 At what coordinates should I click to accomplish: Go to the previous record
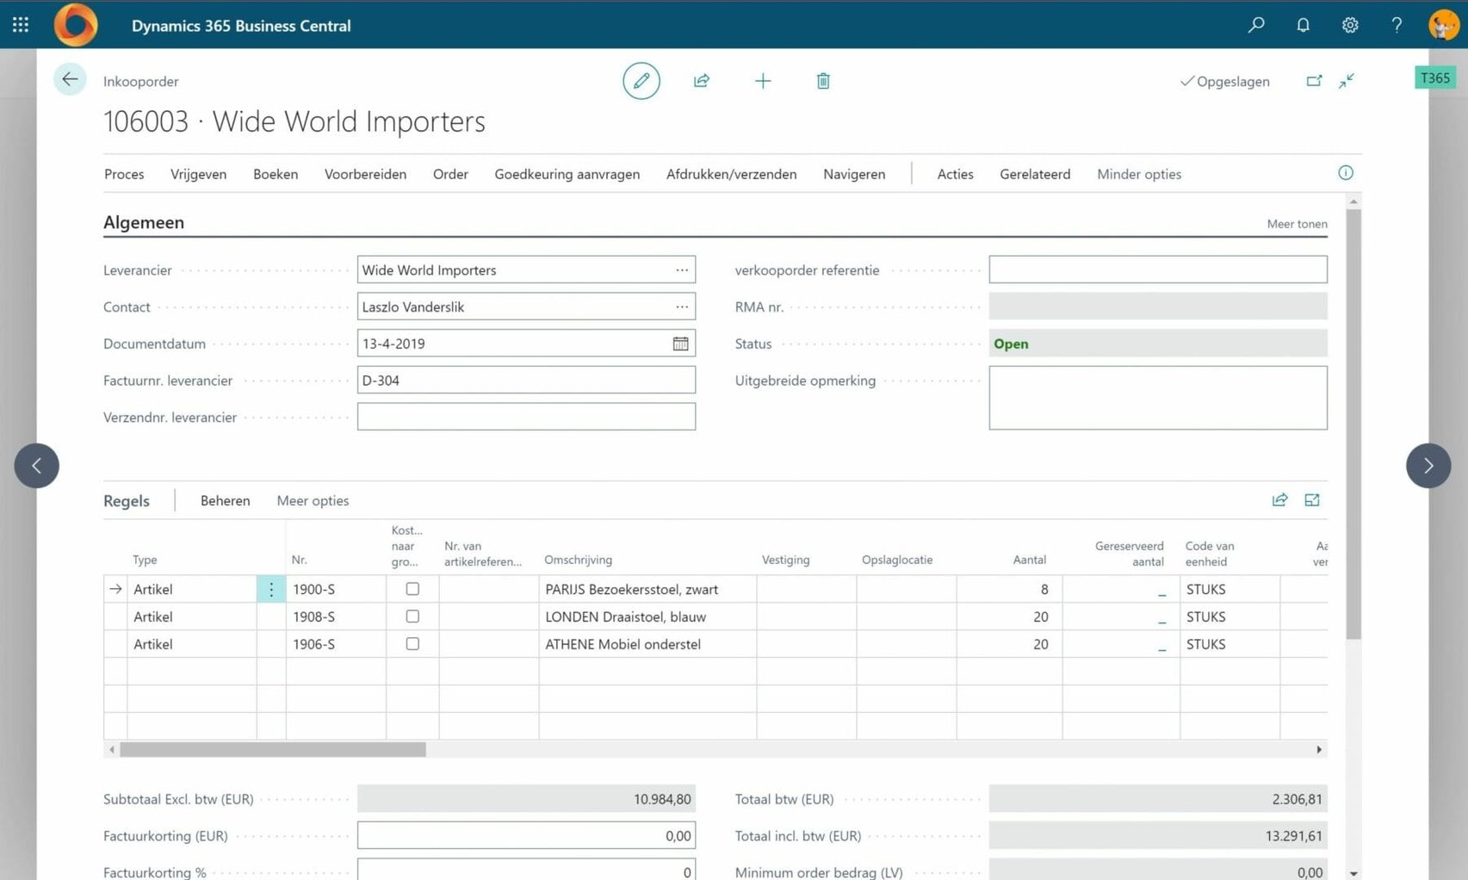37,466
